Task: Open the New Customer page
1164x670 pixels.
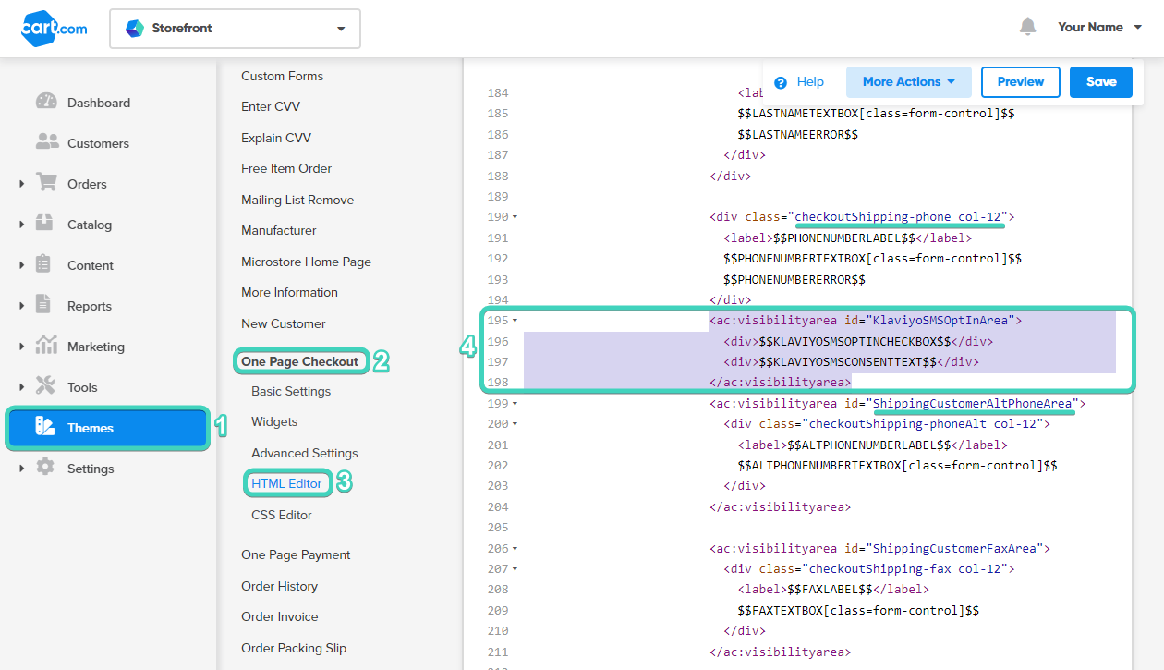Action: [284, 323]
